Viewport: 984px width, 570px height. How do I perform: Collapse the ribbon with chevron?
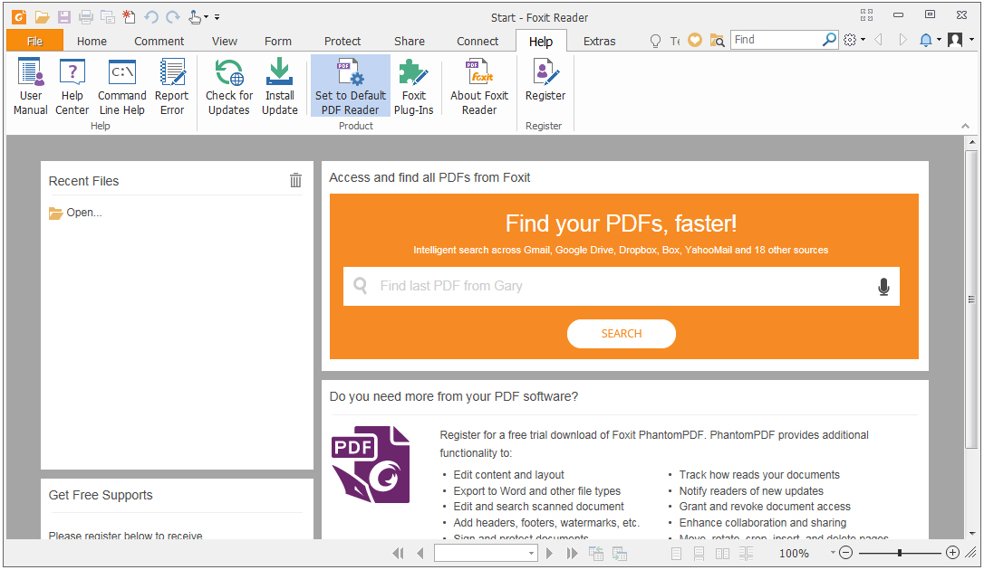[x=965, y=126]
